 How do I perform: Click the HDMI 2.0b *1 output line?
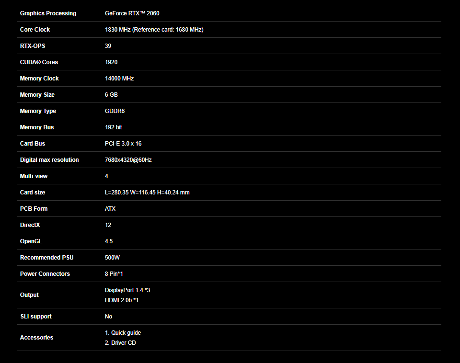click(x=122, y=300)
